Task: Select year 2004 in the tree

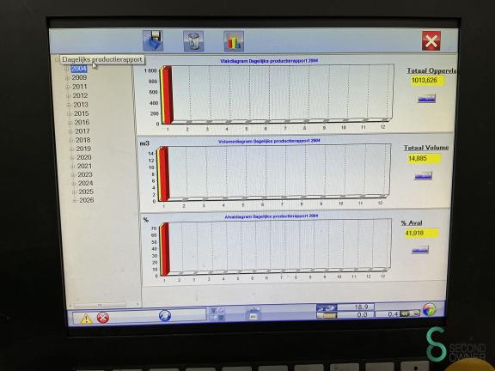Action: (x=78, y=69)
